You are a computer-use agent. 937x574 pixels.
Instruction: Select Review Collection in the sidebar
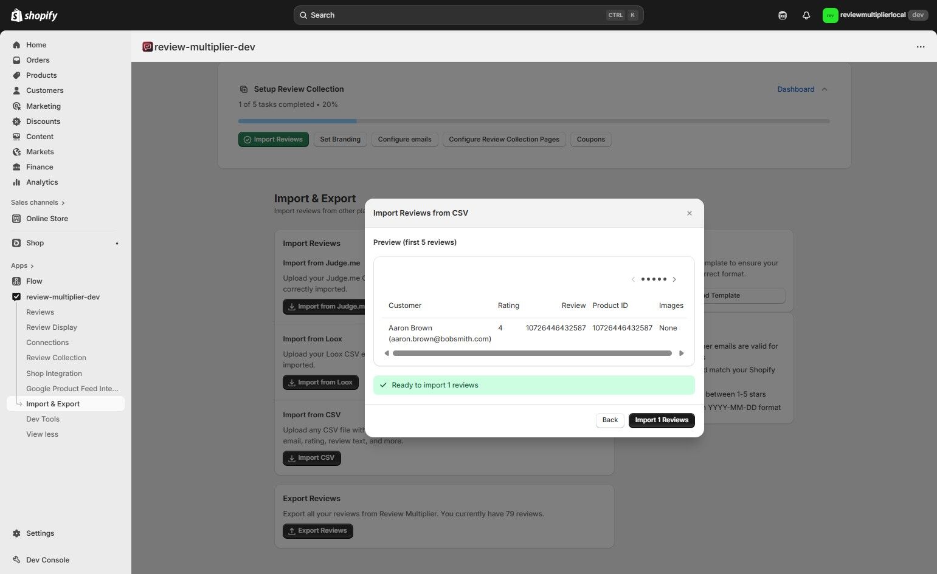click(55, 357)
